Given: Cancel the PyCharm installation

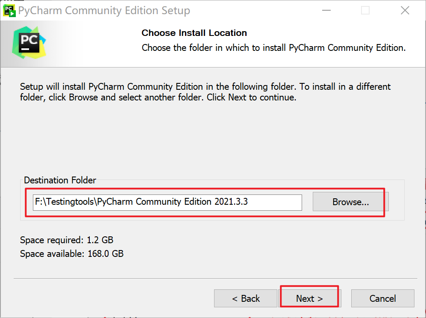Looking at the screenshot, I should 382,298.
